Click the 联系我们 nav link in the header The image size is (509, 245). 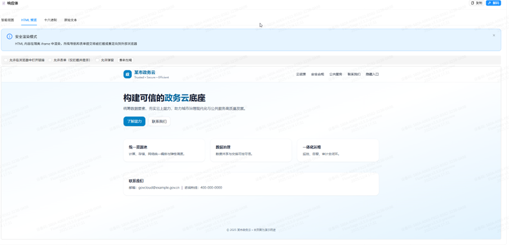(354, 74)
